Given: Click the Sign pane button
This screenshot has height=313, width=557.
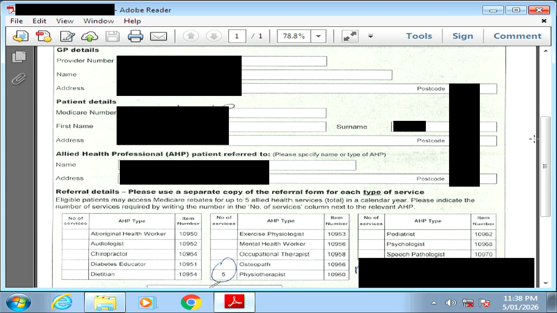Looking at the screenshot, I should (x=463, y=36).
